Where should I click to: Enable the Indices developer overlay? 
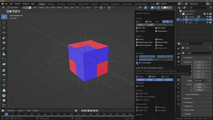tap(137, 86)
